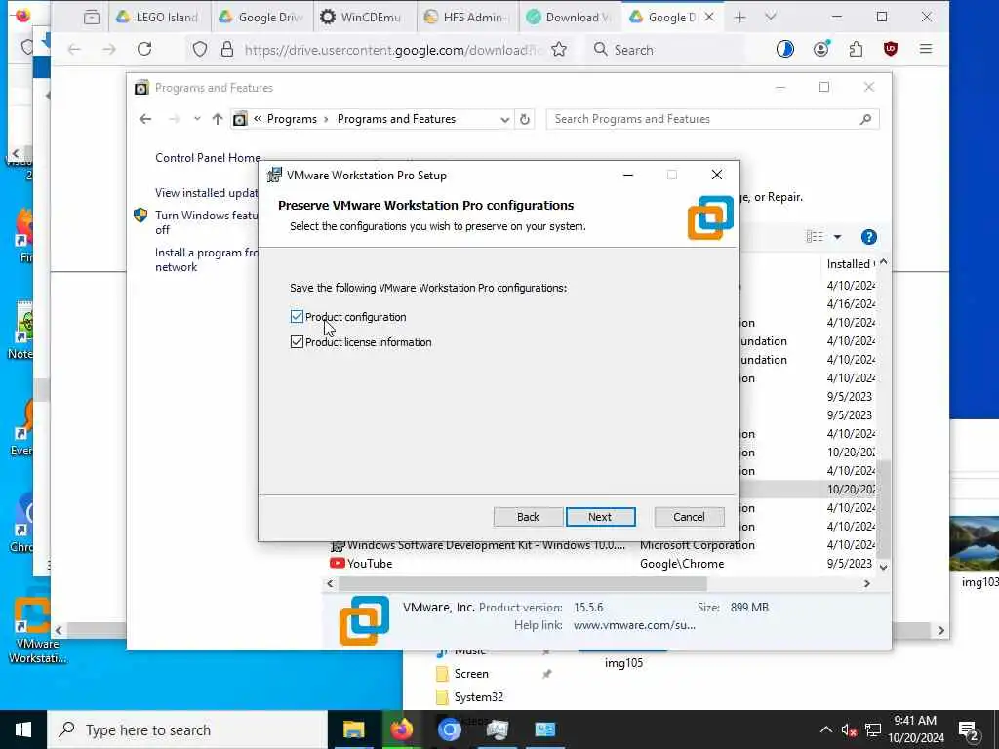Cancel the VMware Workstation Pro setup

pyautogui.click(x=689, y=517)
